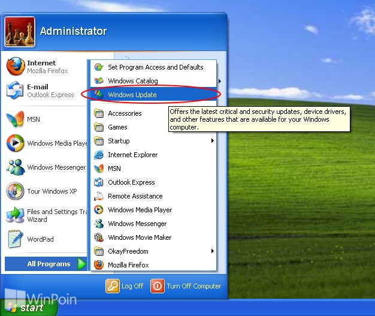The width and height of the screenshot is (375, 316).
Task: Open Files and Settings Transfer Wizard icon
Action: point(16,215)
